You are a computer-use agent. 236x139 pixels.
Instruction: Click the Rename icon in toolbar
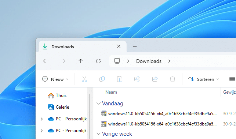pos(137,79)
